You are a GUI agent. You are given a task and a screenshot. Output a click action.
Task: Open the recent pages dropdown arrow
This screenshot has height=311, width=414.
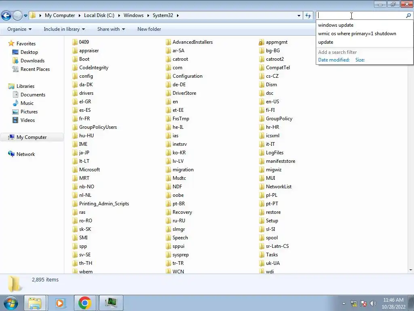coord(25,16)
